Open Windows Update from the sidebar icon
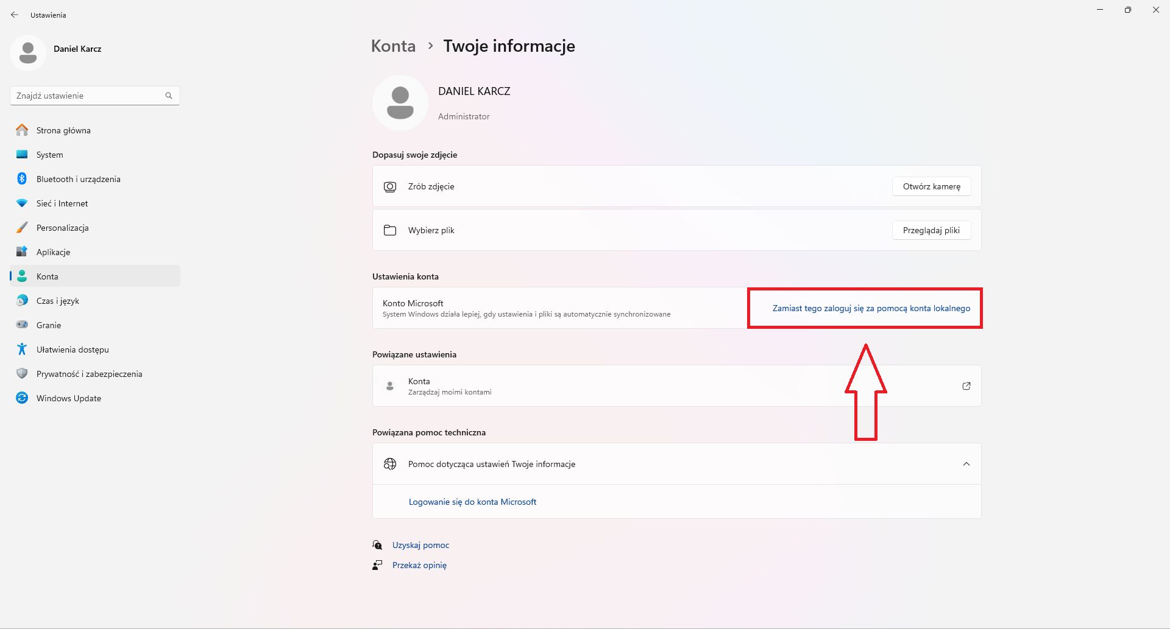 (x=21, y=398)
